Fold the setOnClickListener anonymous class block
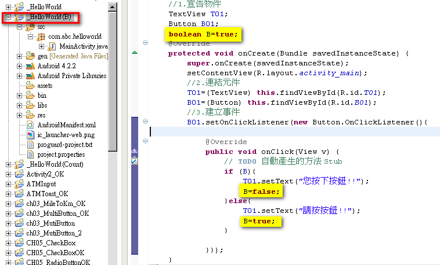The image size is (440, 265). point(145,121)
